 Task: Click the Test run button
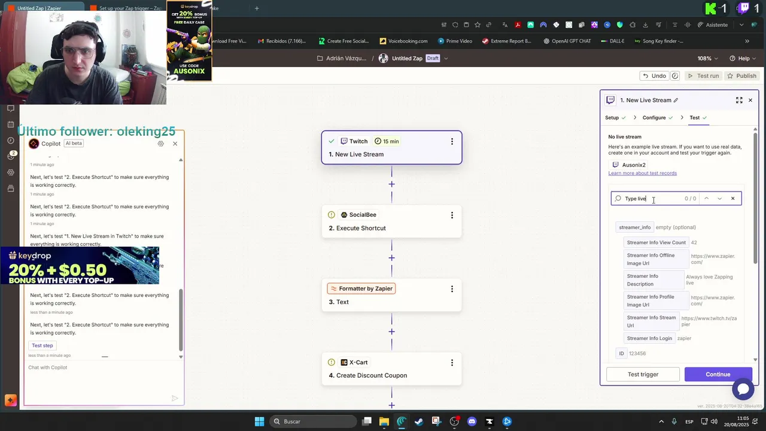click(703, 76)
